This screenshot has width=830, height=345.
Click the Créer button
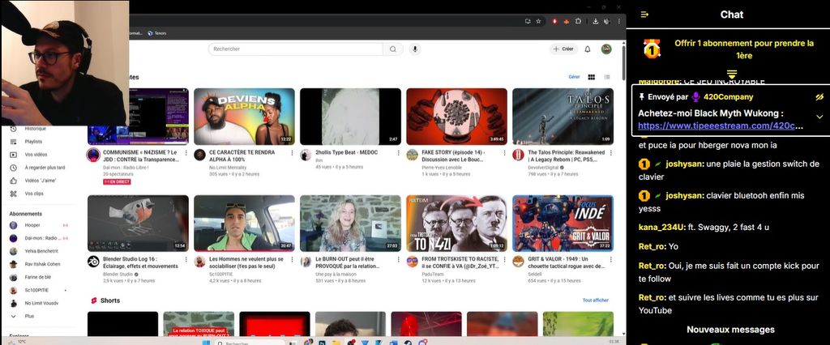point(563,49)
